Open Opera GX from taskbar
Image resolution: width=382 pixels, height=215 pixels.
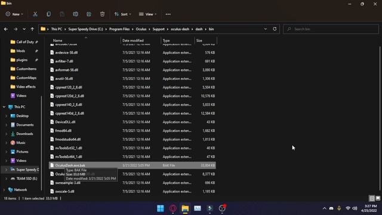point(173,208)
